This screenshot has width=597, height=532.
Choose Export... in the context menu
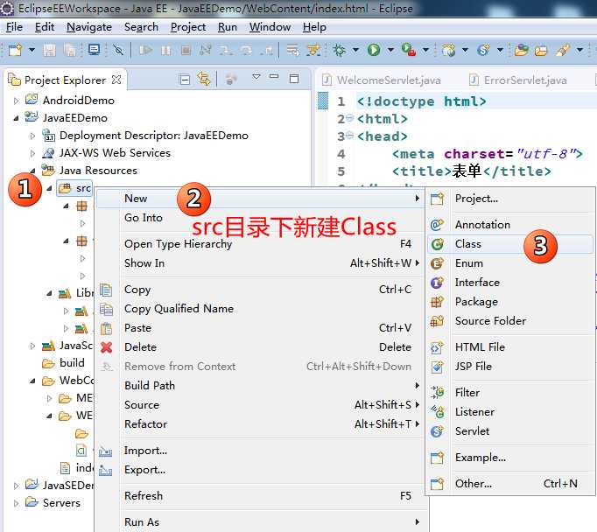click(259, 470)
